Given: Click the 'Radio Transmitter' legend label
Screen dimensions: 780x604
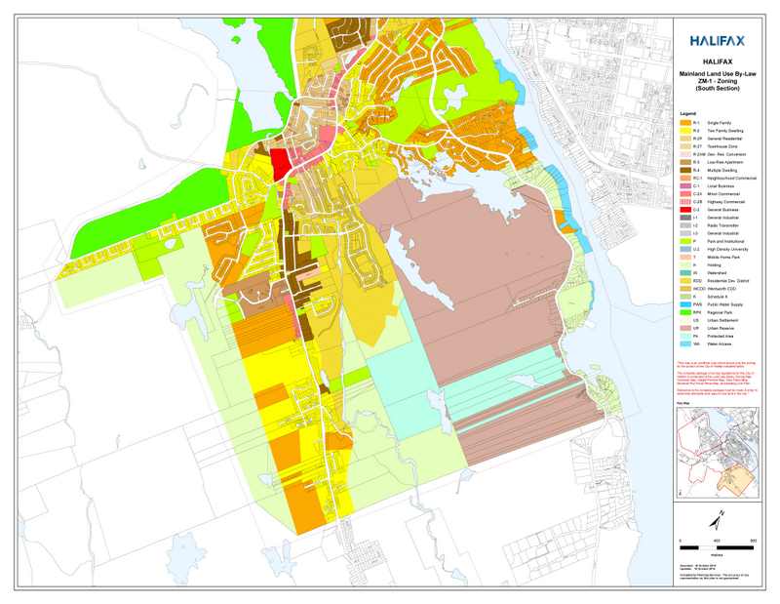Looking at the screenshot, I should pos(723,225).
